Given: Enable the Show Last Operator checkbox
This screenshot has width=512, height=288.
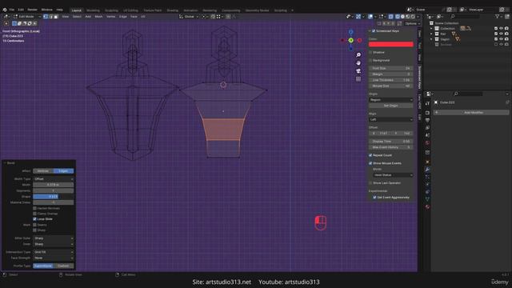Looking at the screenshot, I should click(370, 183).
